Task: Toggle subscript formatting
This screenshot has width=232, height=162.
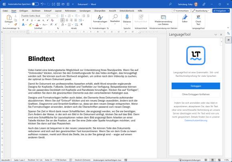Action: 43,20
